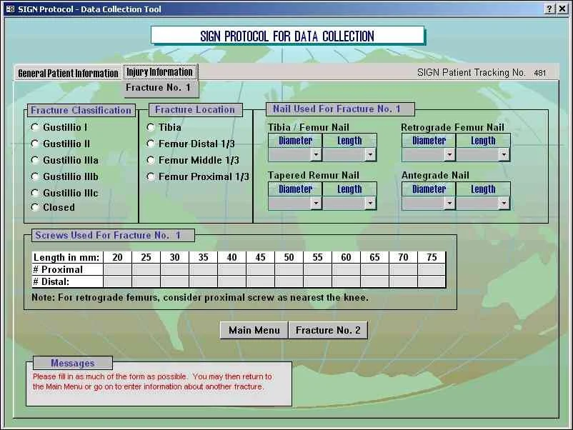Click Proximal screw count field under 65 mm
The image size is (573, 430).
(x=374, y=269)
